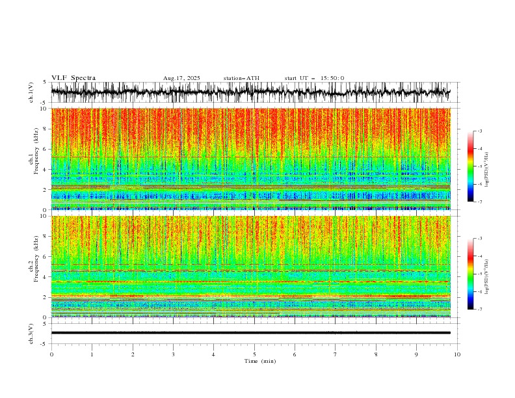Click time axis tick label "6"
This screenshot has width=515, height=398.
coord(295,354)
